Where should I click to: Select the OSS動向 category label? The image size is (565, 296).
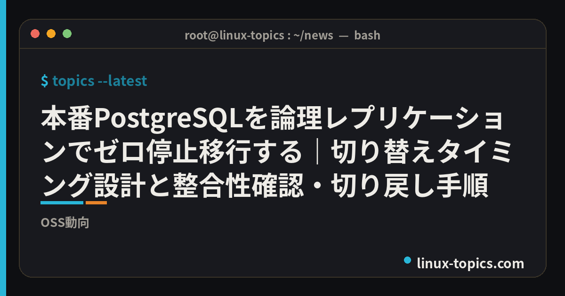click(65, 223)
